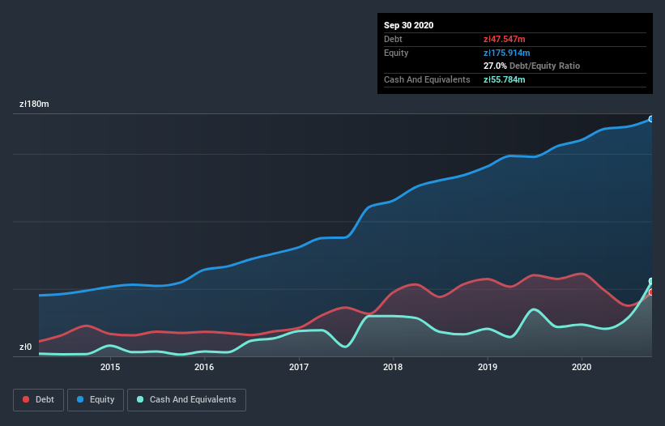
Task: Click the red Debt legend dot
Action: click(26, 399)
